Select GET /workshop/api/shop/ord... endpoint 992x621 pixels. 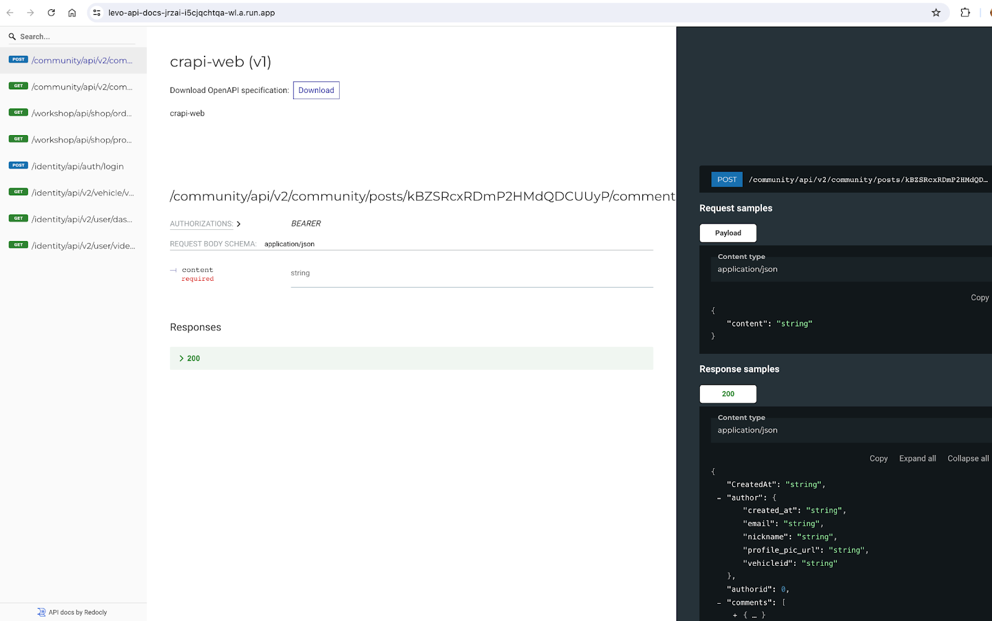point(73,113)
